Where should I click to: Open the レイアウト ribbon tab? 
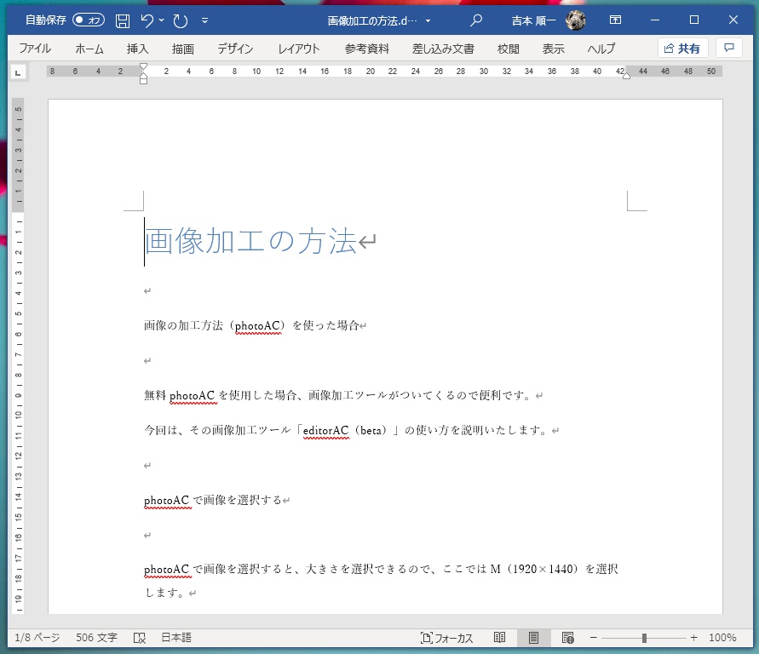point(299,49)
